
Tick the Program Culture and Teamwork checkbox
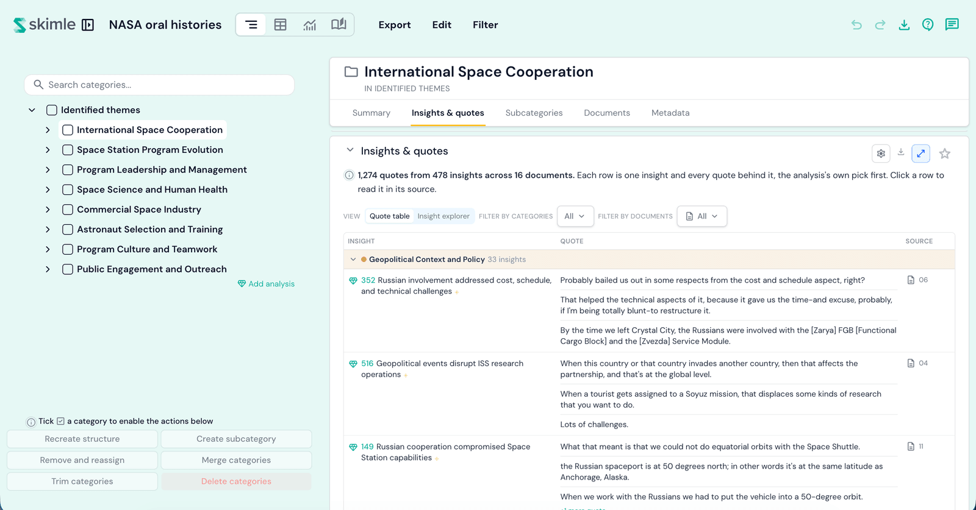click(68, 249)
